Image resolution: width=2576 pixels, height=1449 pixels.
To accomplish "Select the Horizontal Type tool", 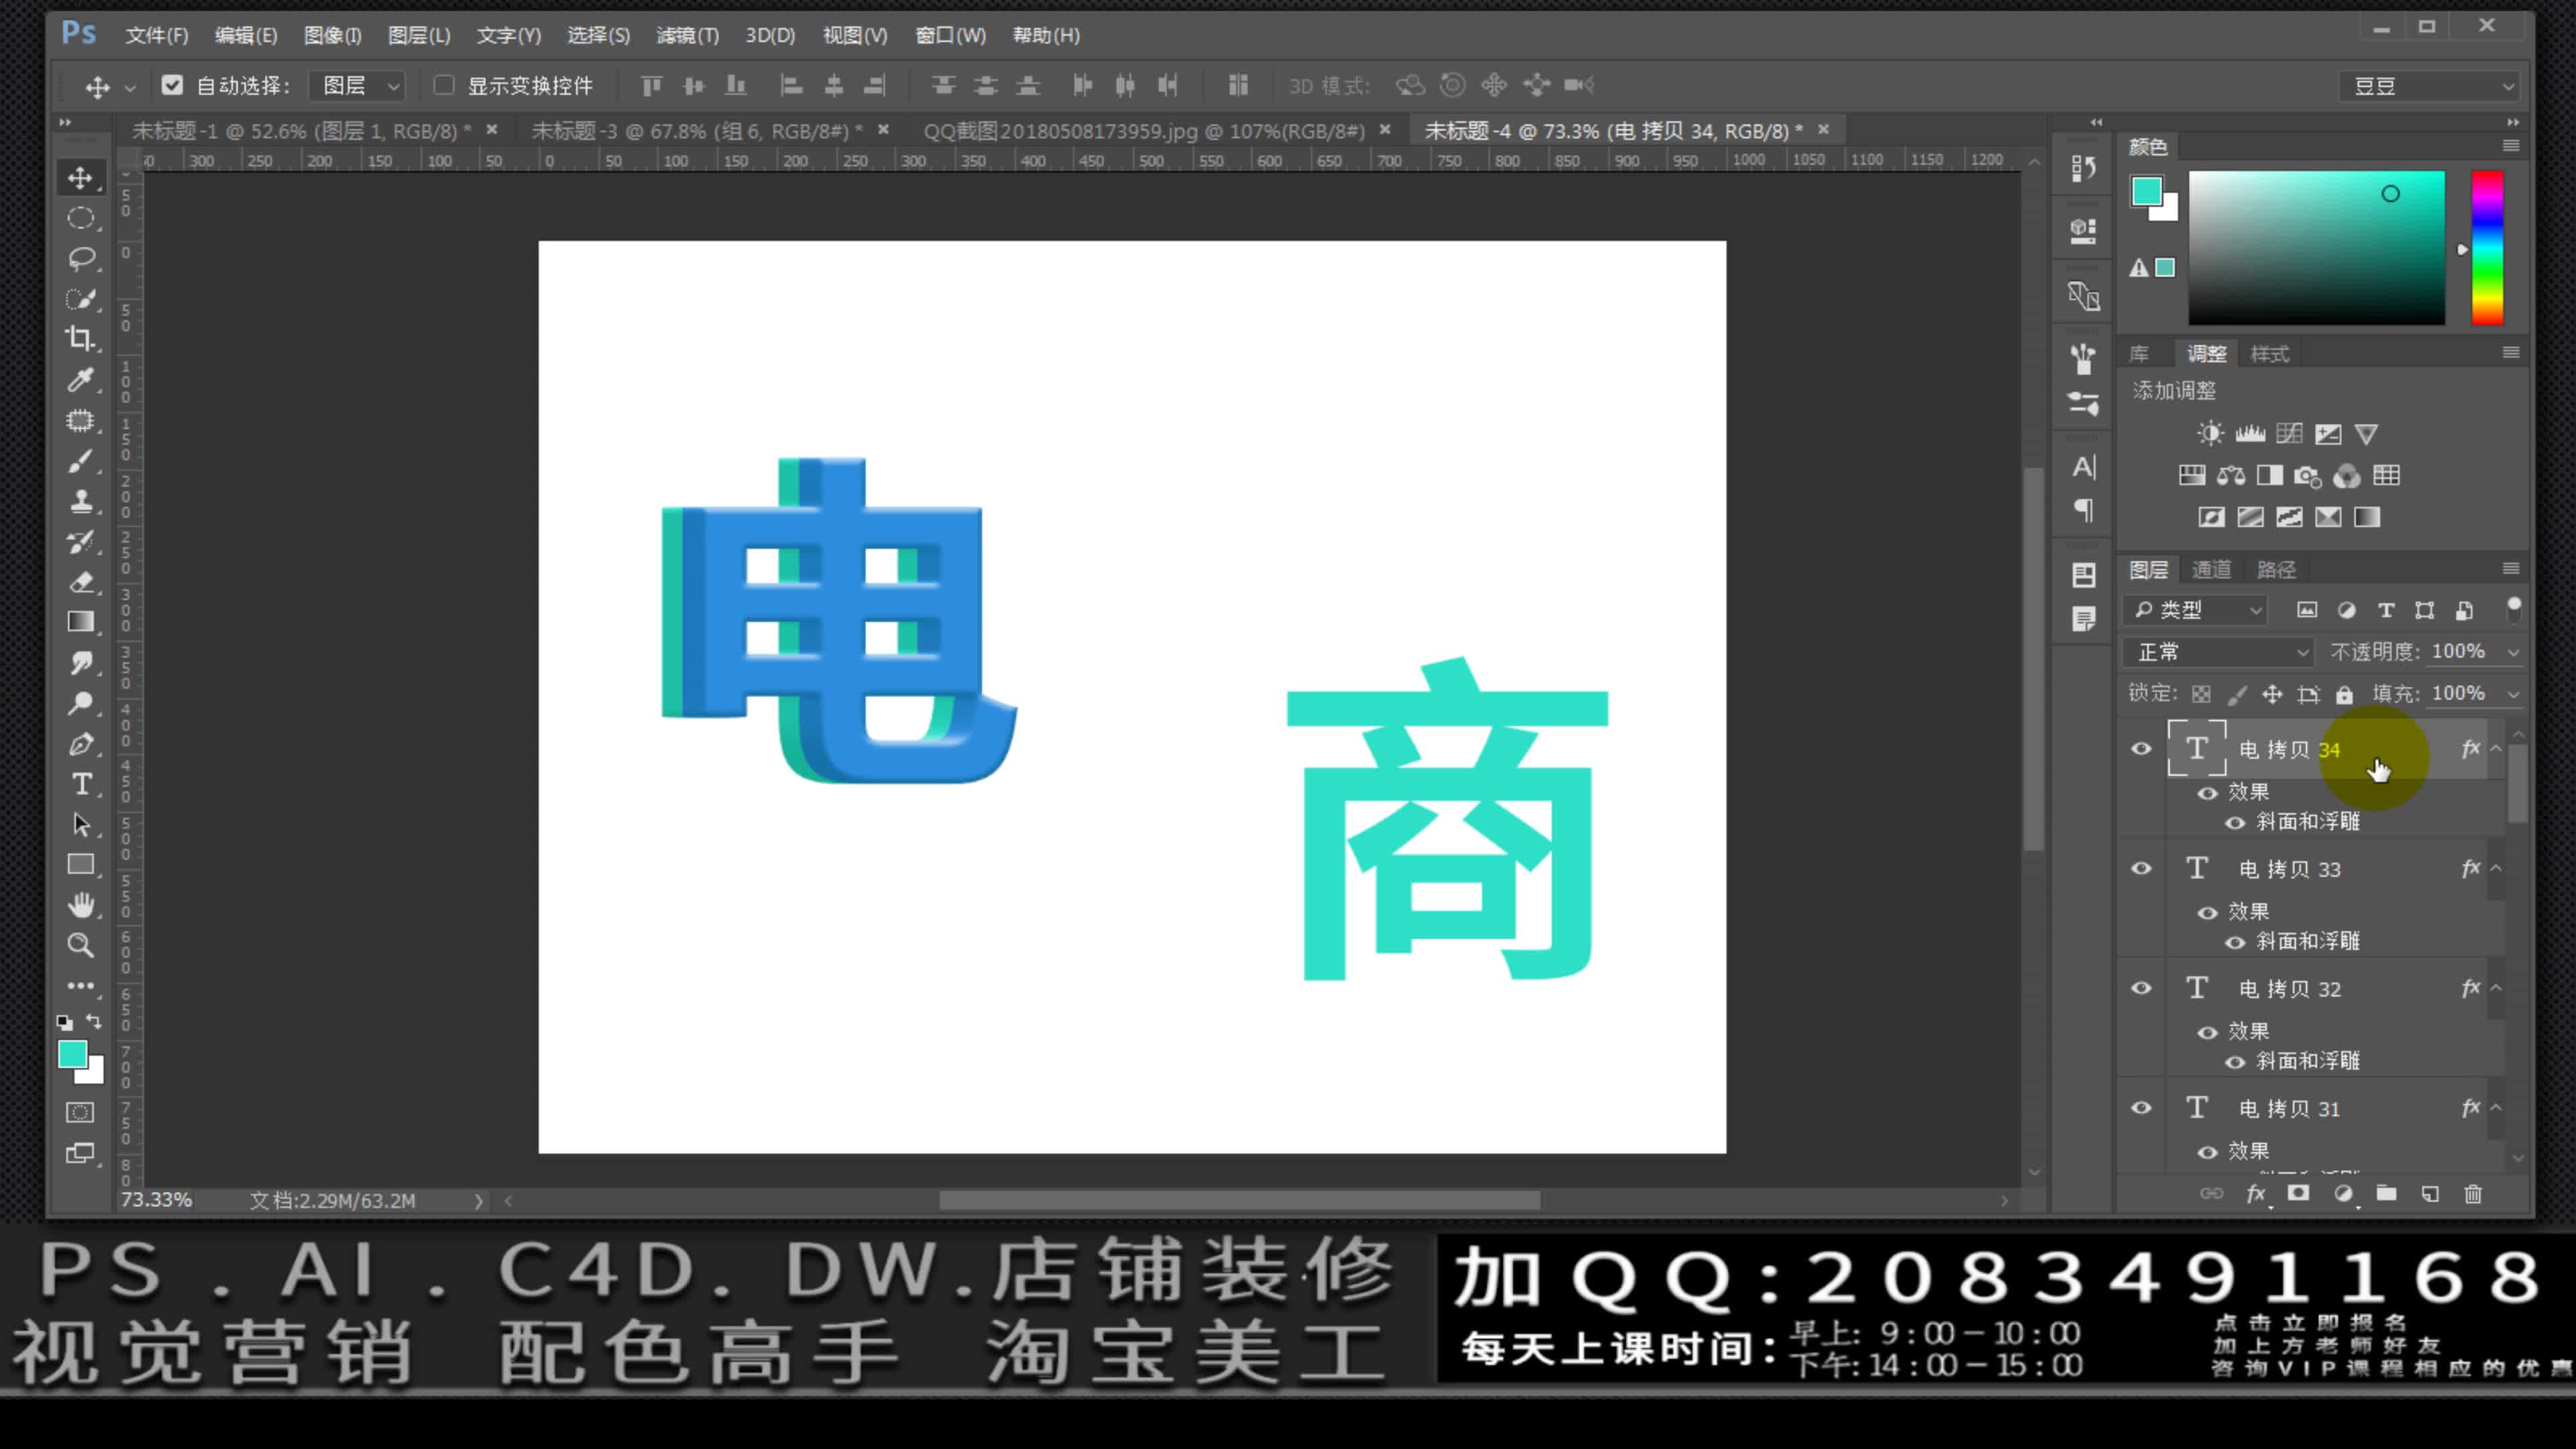I will pos(81,784).
